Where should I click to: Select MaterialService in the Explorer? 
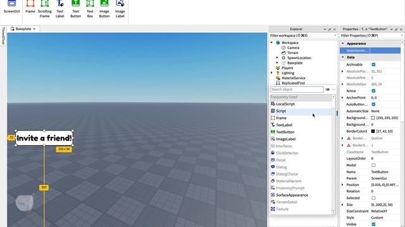pyautogui.click(x=294, y=78)
